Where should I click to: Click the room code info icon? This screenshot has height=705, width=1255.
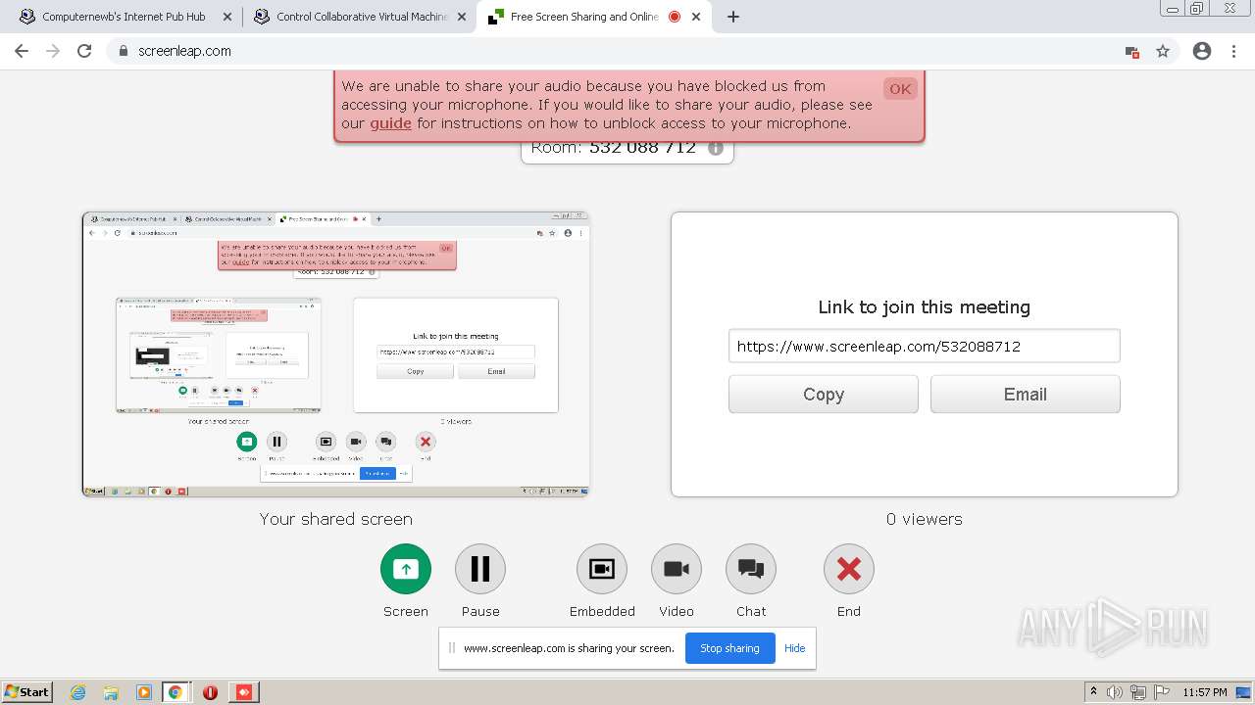pyautogui.click(x=716, y=149)
